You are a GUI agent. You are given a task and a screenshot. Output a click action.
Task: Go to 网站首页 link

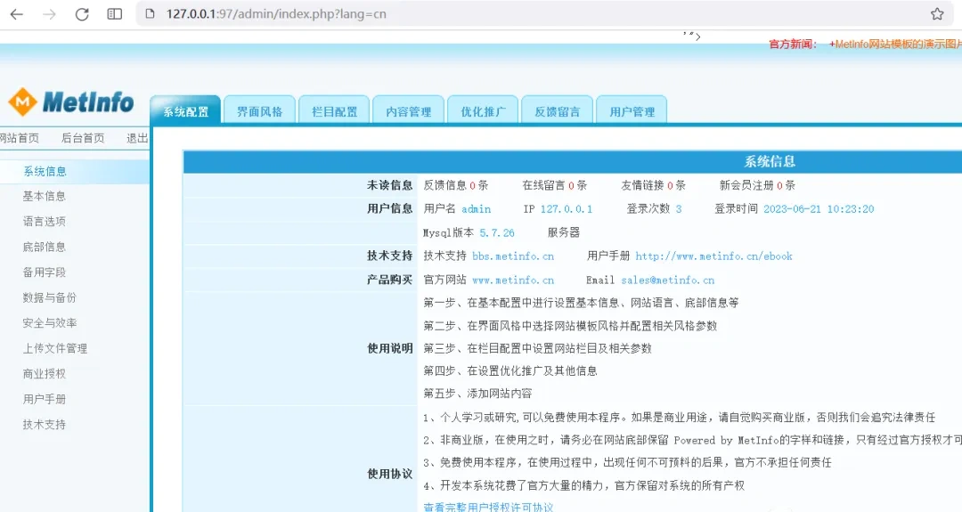pyautogui.click(x=19, y=138)
